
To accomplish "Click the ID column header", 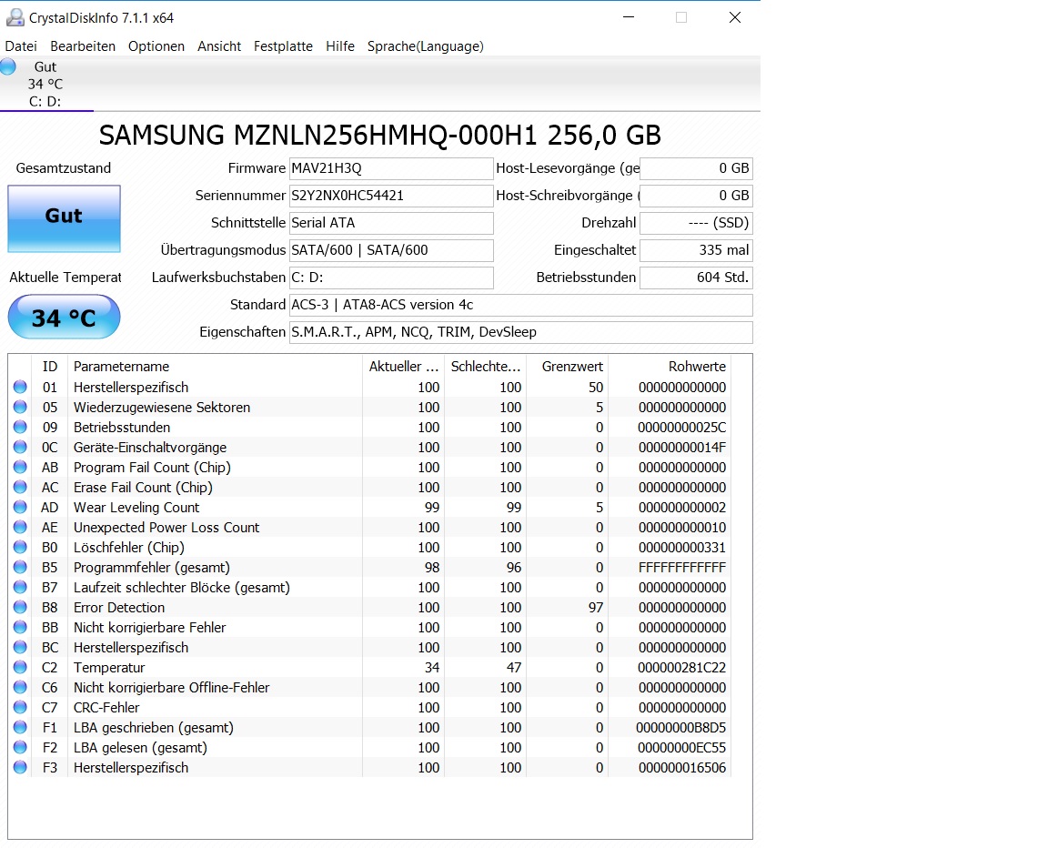I will coord(49,366).
